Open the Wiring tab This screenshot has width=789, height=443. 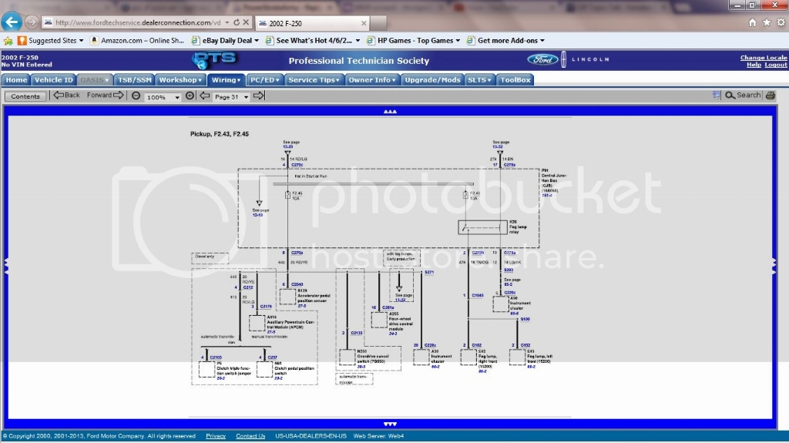point(226,79)
